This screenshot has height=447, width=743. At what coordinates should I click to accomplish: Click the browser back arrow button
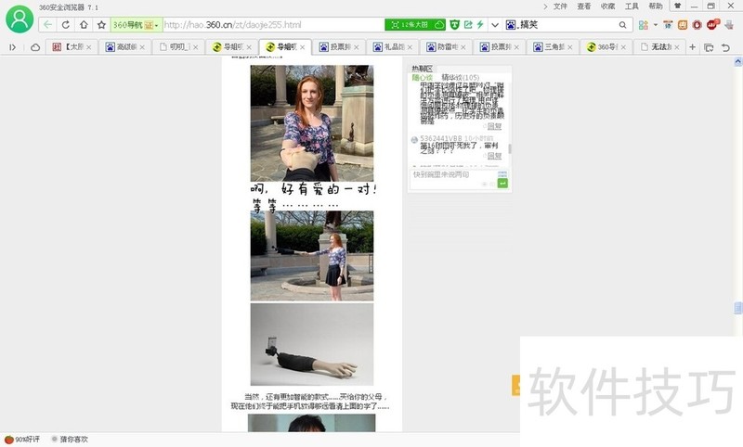click(47, 24)
